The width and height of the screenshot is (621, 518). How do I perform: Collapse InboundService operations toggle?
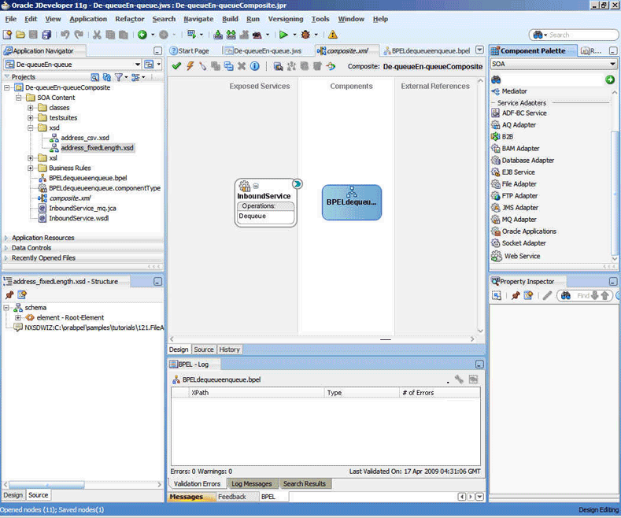(x=256, y=185)
